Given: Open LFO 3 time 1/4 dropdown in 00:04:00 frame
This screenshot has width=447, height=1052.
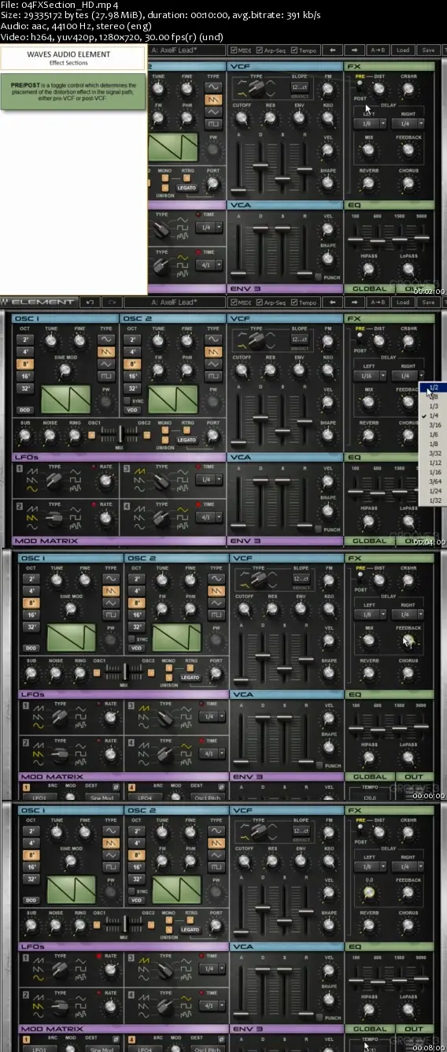Looking at the screenshot, I should [x=209, y=479].
